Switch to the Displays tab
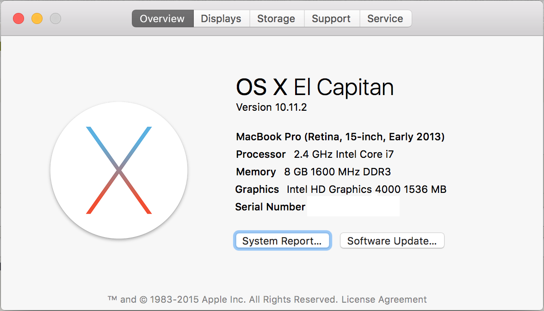This screenshot has width=544, height=311. (x=221, y=19)
